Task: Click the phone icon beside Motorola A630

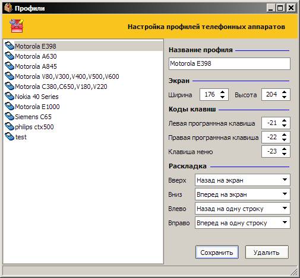Action: click(10, 56)
